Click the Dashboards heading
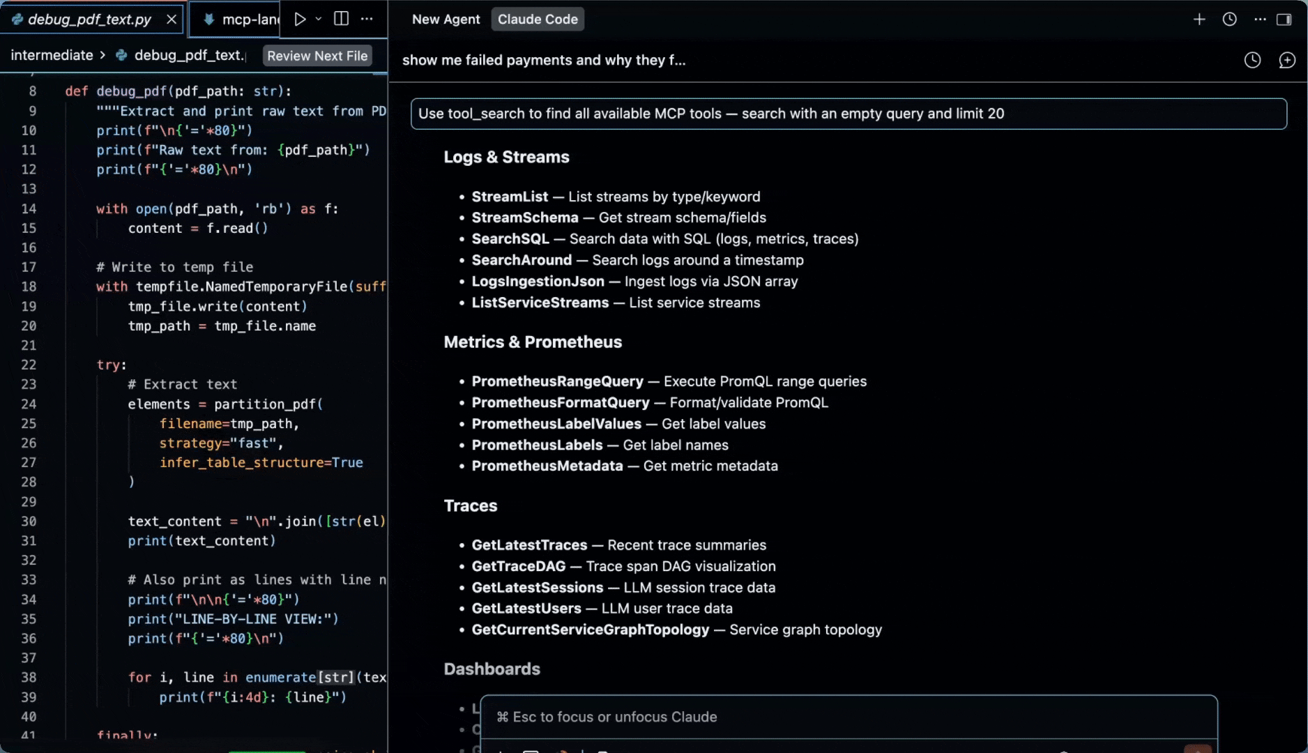Screen dimensions: 1308x753 [492, 669]
